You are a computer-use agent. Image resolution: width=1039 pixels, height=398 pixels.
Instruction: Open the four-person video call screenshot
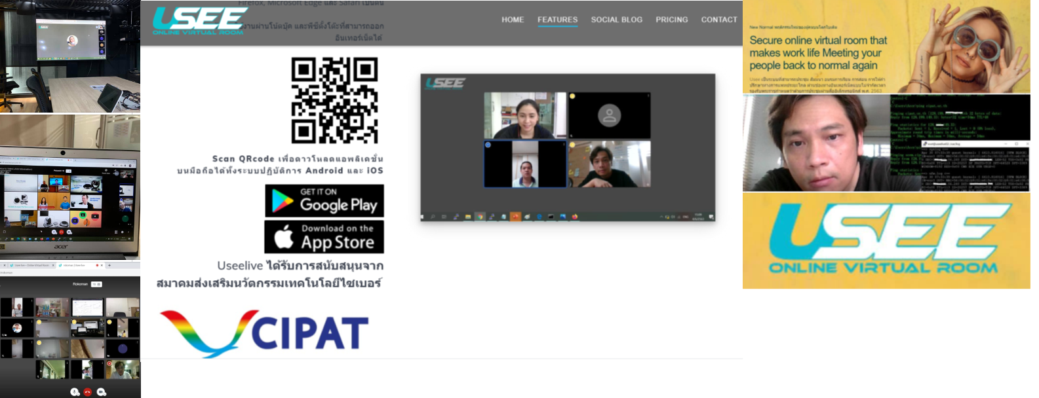(568, 147)
